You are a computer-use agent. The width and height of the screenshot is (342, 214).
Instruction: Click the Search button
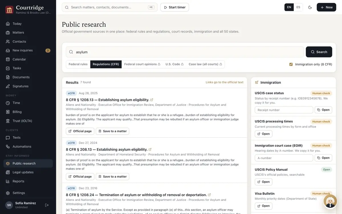319,52
